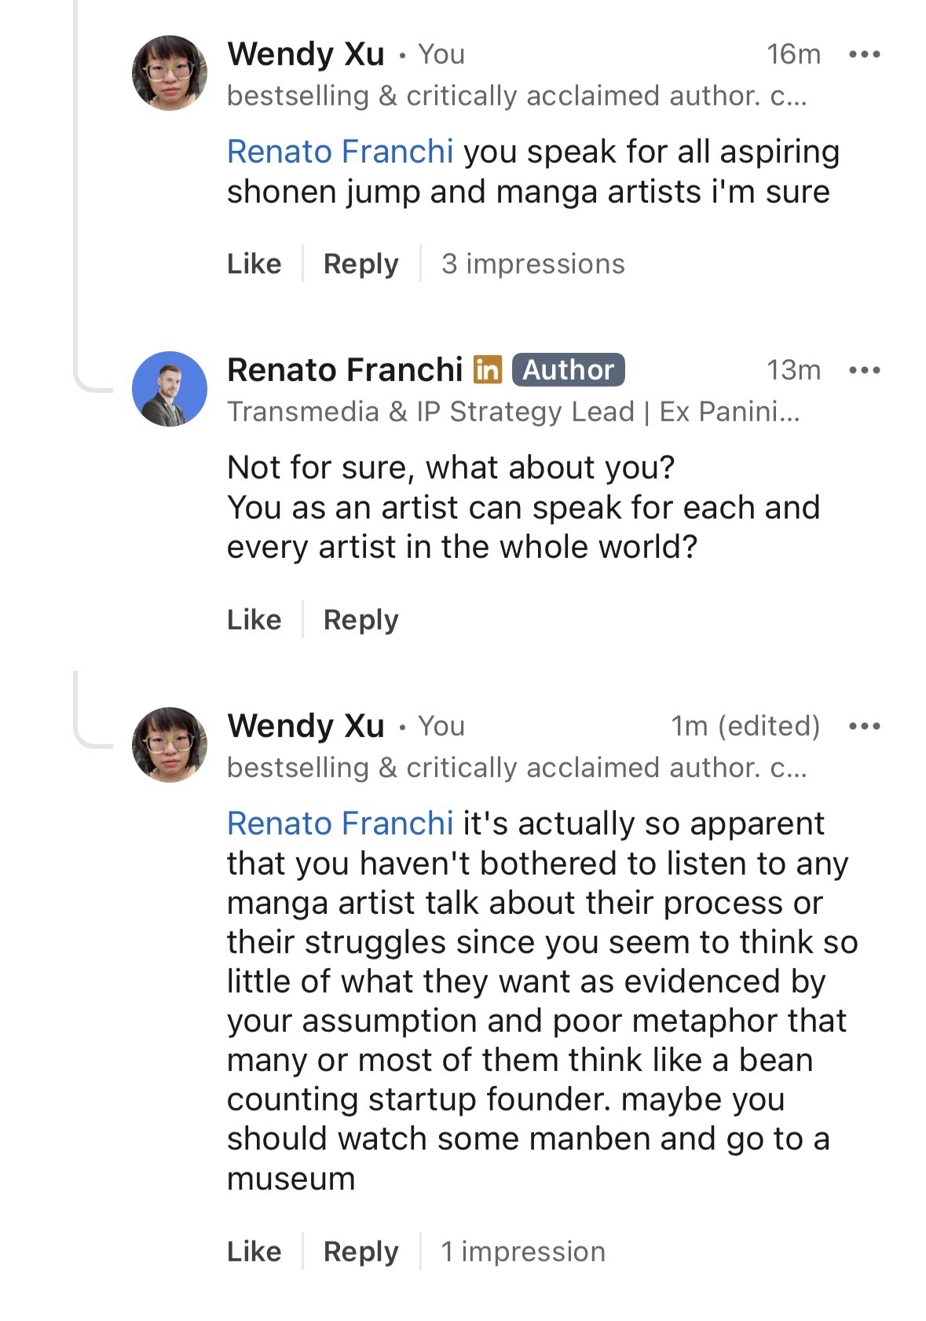Open Wendy Xu's avatar on the edited comment

click(x=170, y=745)
